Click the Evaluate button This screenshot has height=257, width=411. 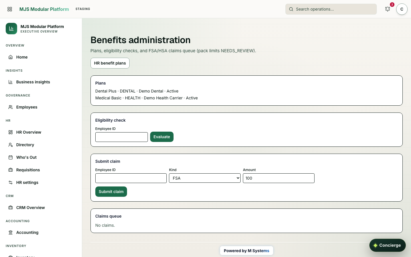[x=162, y=137]
